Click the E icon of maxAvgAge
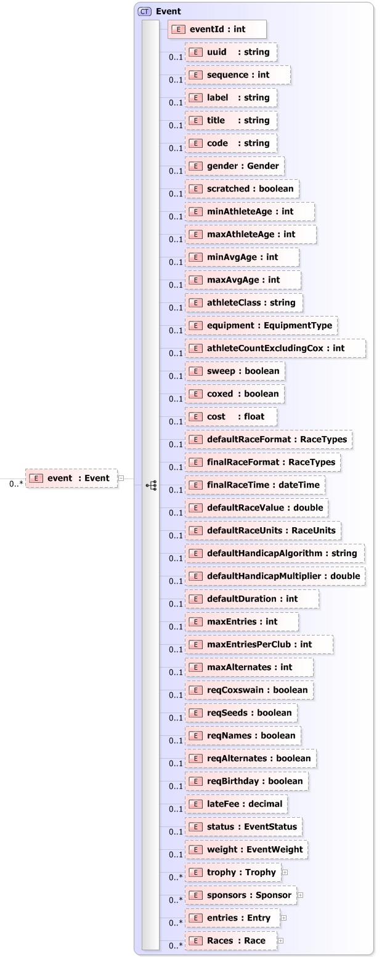382x957 pixels. point(195,280)
